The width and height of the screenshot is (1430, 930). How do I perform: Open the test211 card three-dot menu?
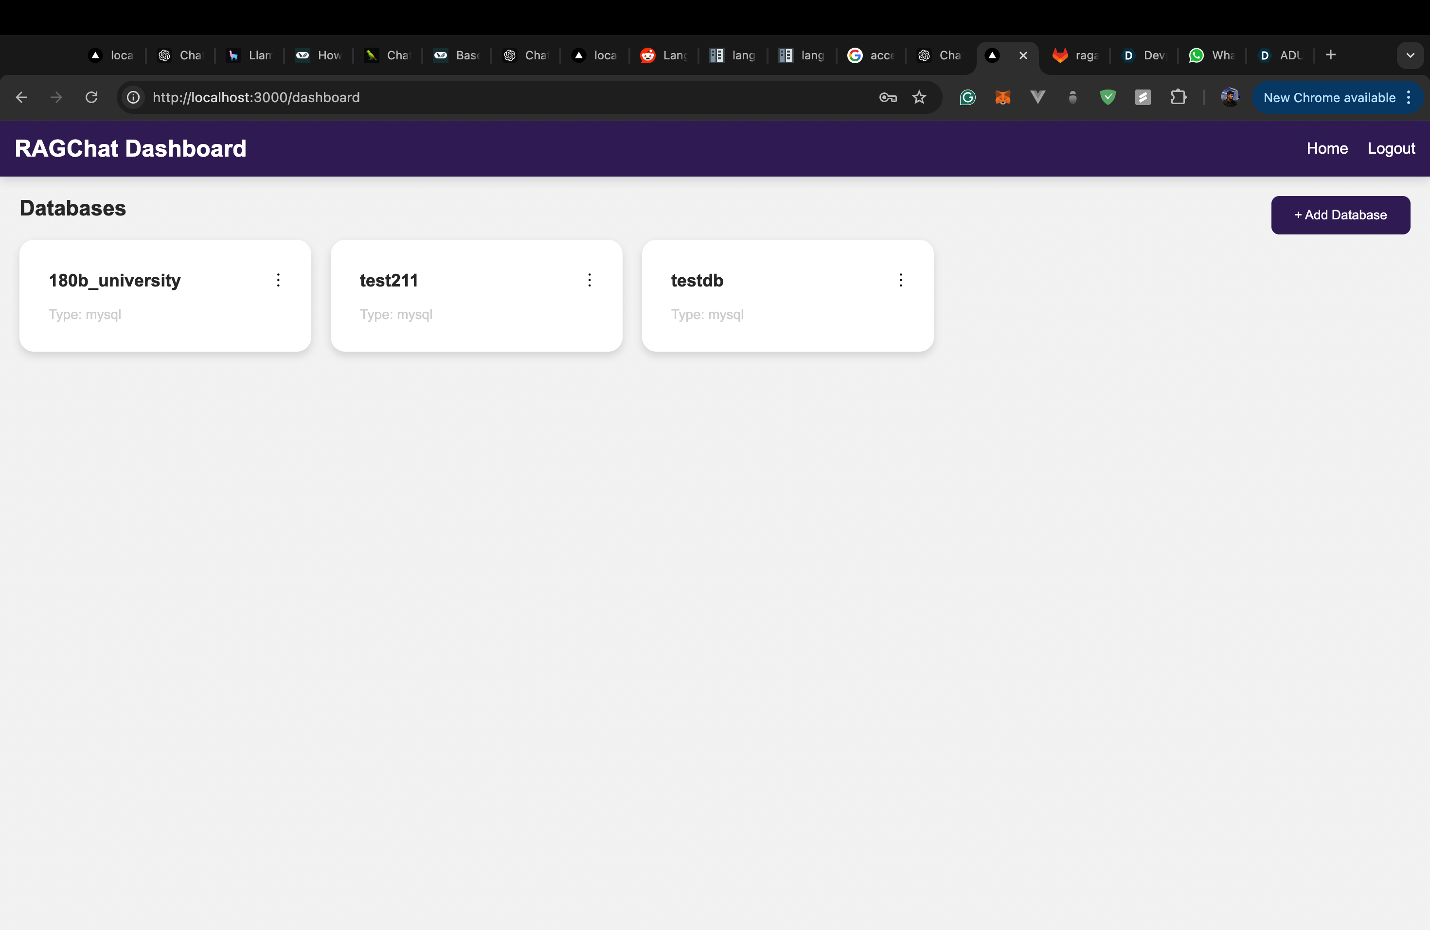pos(590,280)
